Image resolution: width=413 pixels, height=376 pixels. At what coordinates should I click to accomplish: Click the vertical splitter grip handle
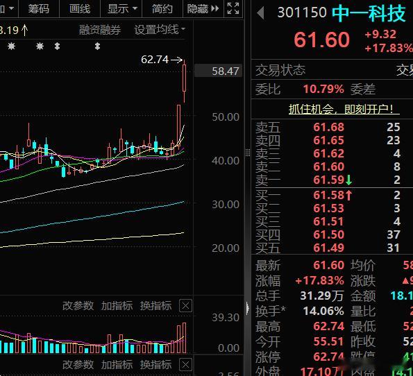pyautogui.click(x=248, y=153)
